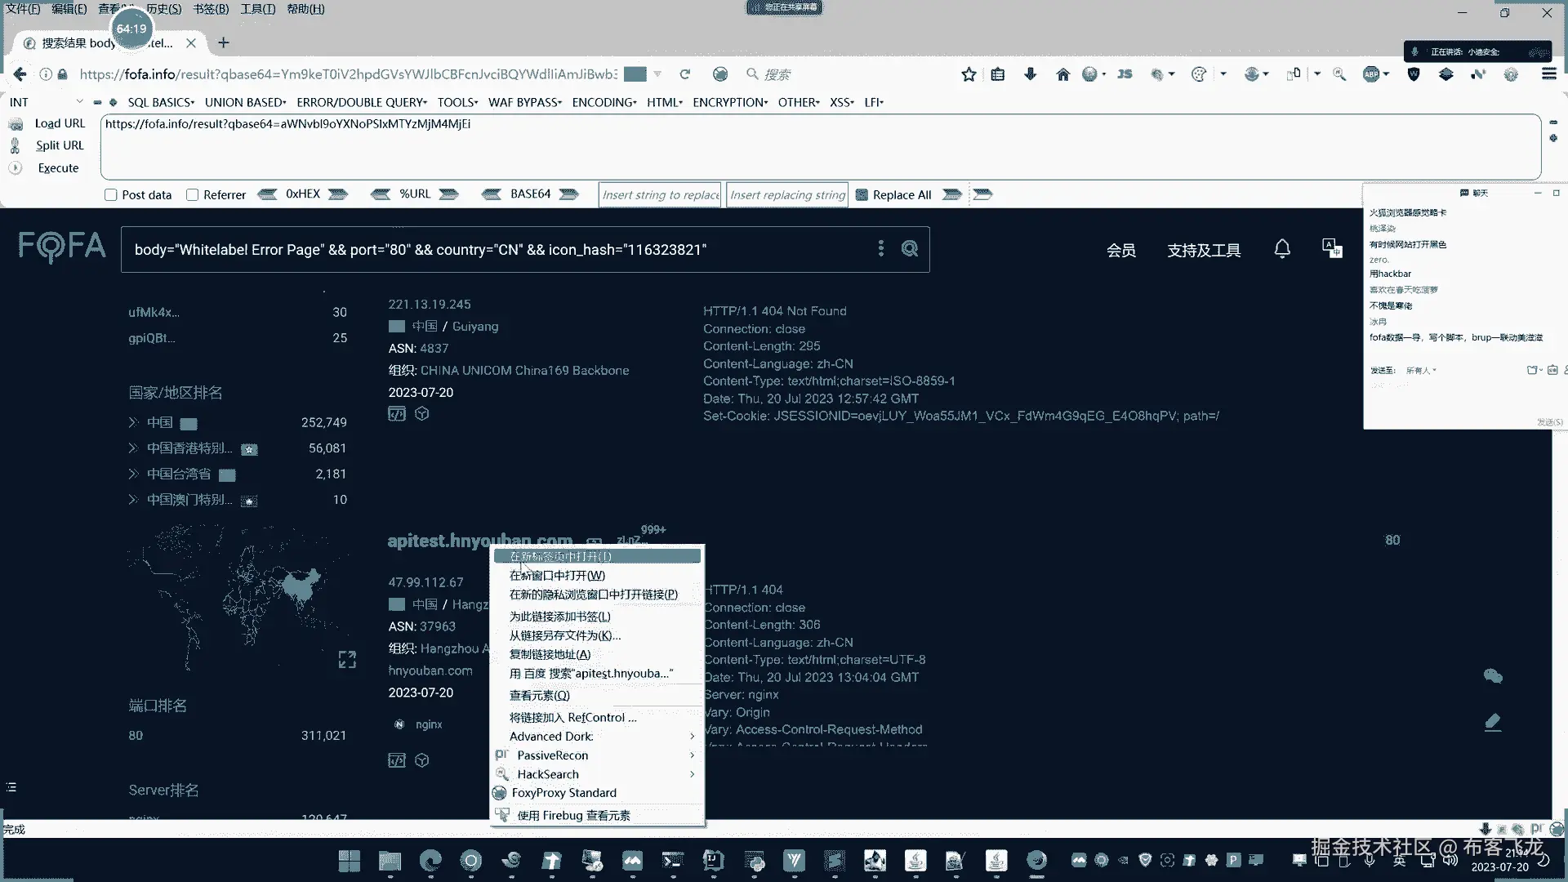Expand the 中国 country ranking entry
Viewport: 1568px width, 882px height.
pyautogui.click(x=133, y=422)
